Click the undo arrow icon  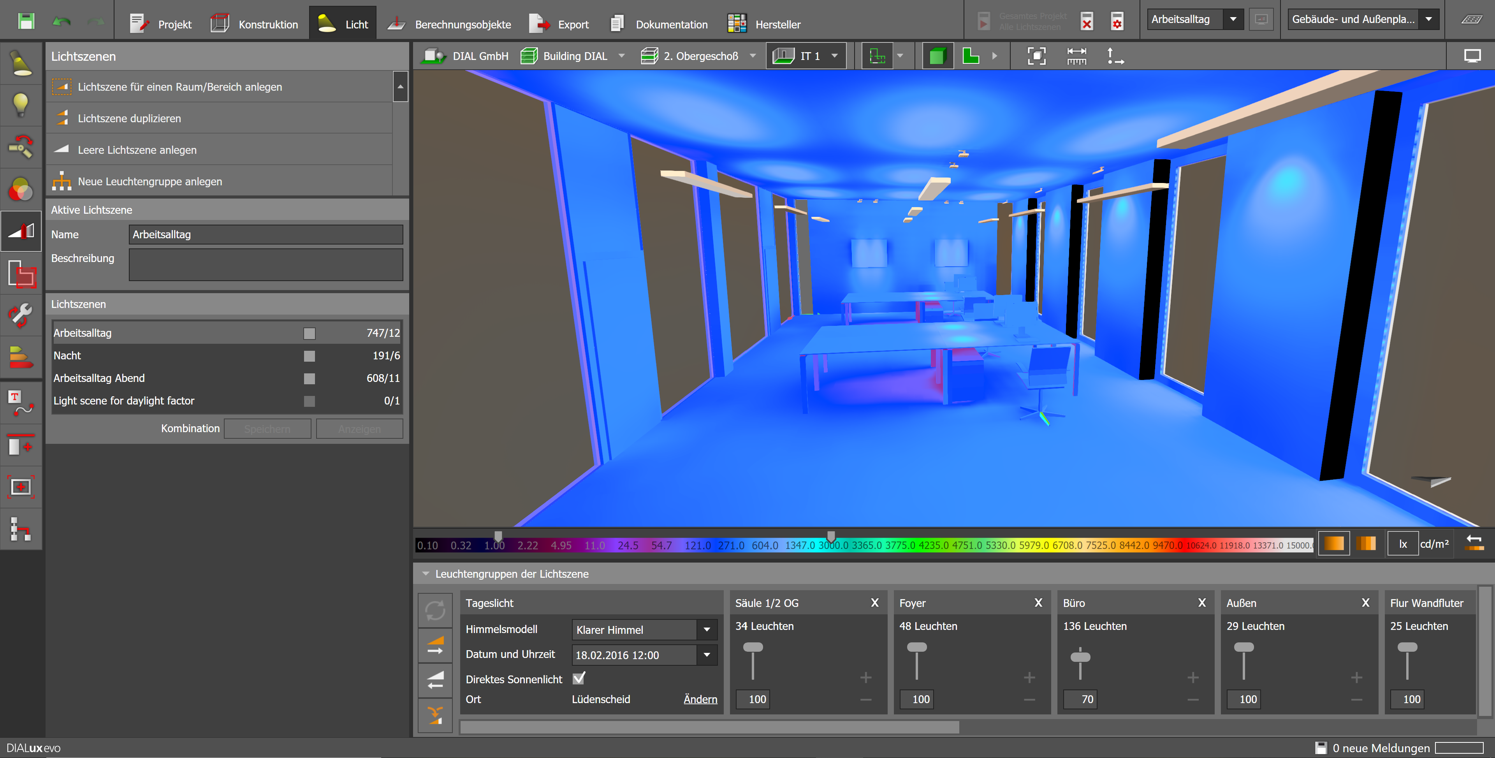coord(62,22)
